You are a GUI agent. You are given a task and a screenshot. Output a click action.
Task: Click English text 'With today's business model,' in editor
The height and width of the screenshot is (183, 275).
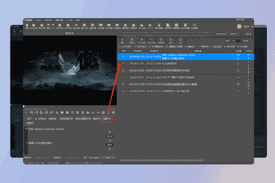[x=46, y=129]
